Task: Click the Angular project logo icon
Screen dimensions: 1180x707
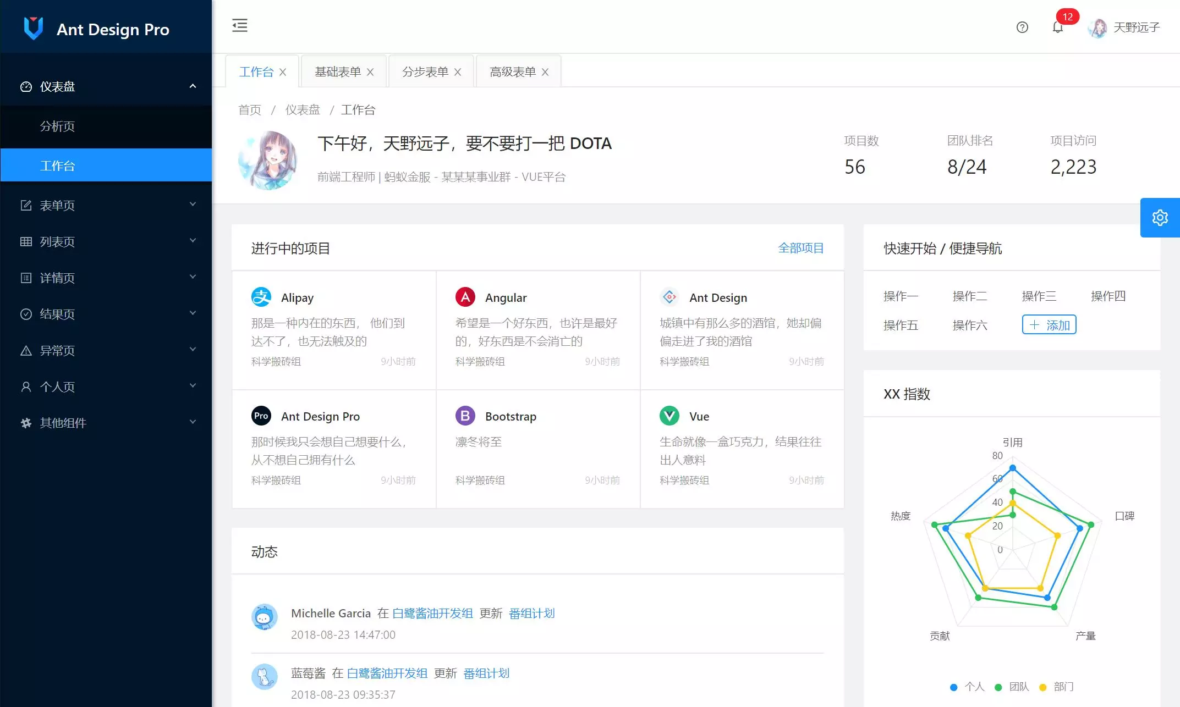Action: pos(465,297)
